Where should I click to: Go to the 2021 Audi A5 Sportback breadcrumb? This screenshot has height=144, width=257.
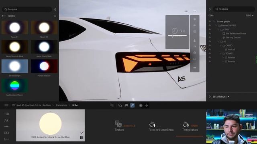tap(31, 105)
